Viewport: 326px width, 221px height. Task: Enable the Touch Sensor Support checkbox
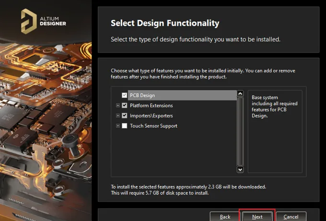(124, 126)
